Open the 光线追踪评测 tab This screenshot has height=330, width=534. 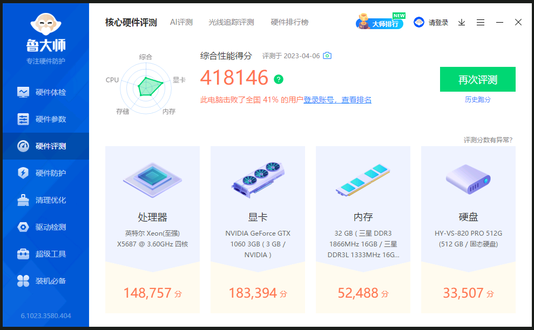coord(231,23)
